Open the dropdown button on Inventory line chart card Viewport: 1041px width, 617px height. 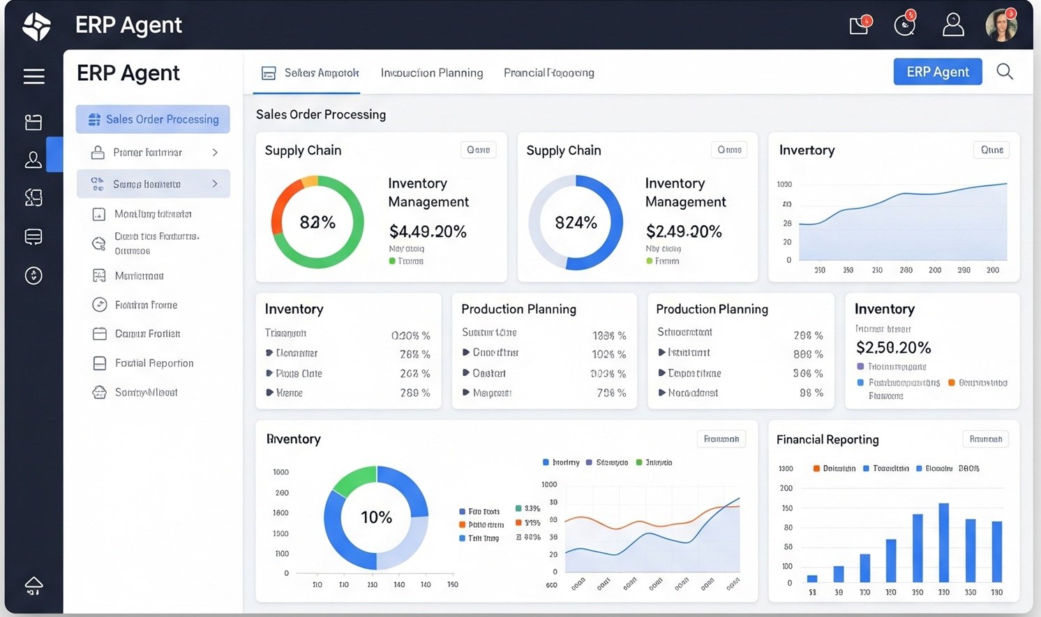991,150
